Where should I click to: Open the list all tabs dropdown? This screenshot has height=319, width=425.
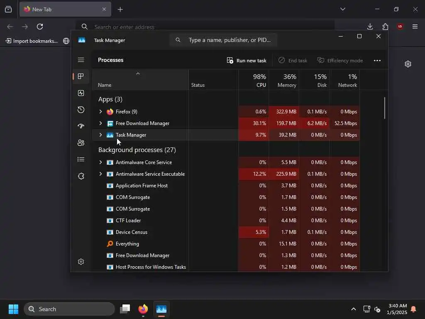tap(342, 9)
